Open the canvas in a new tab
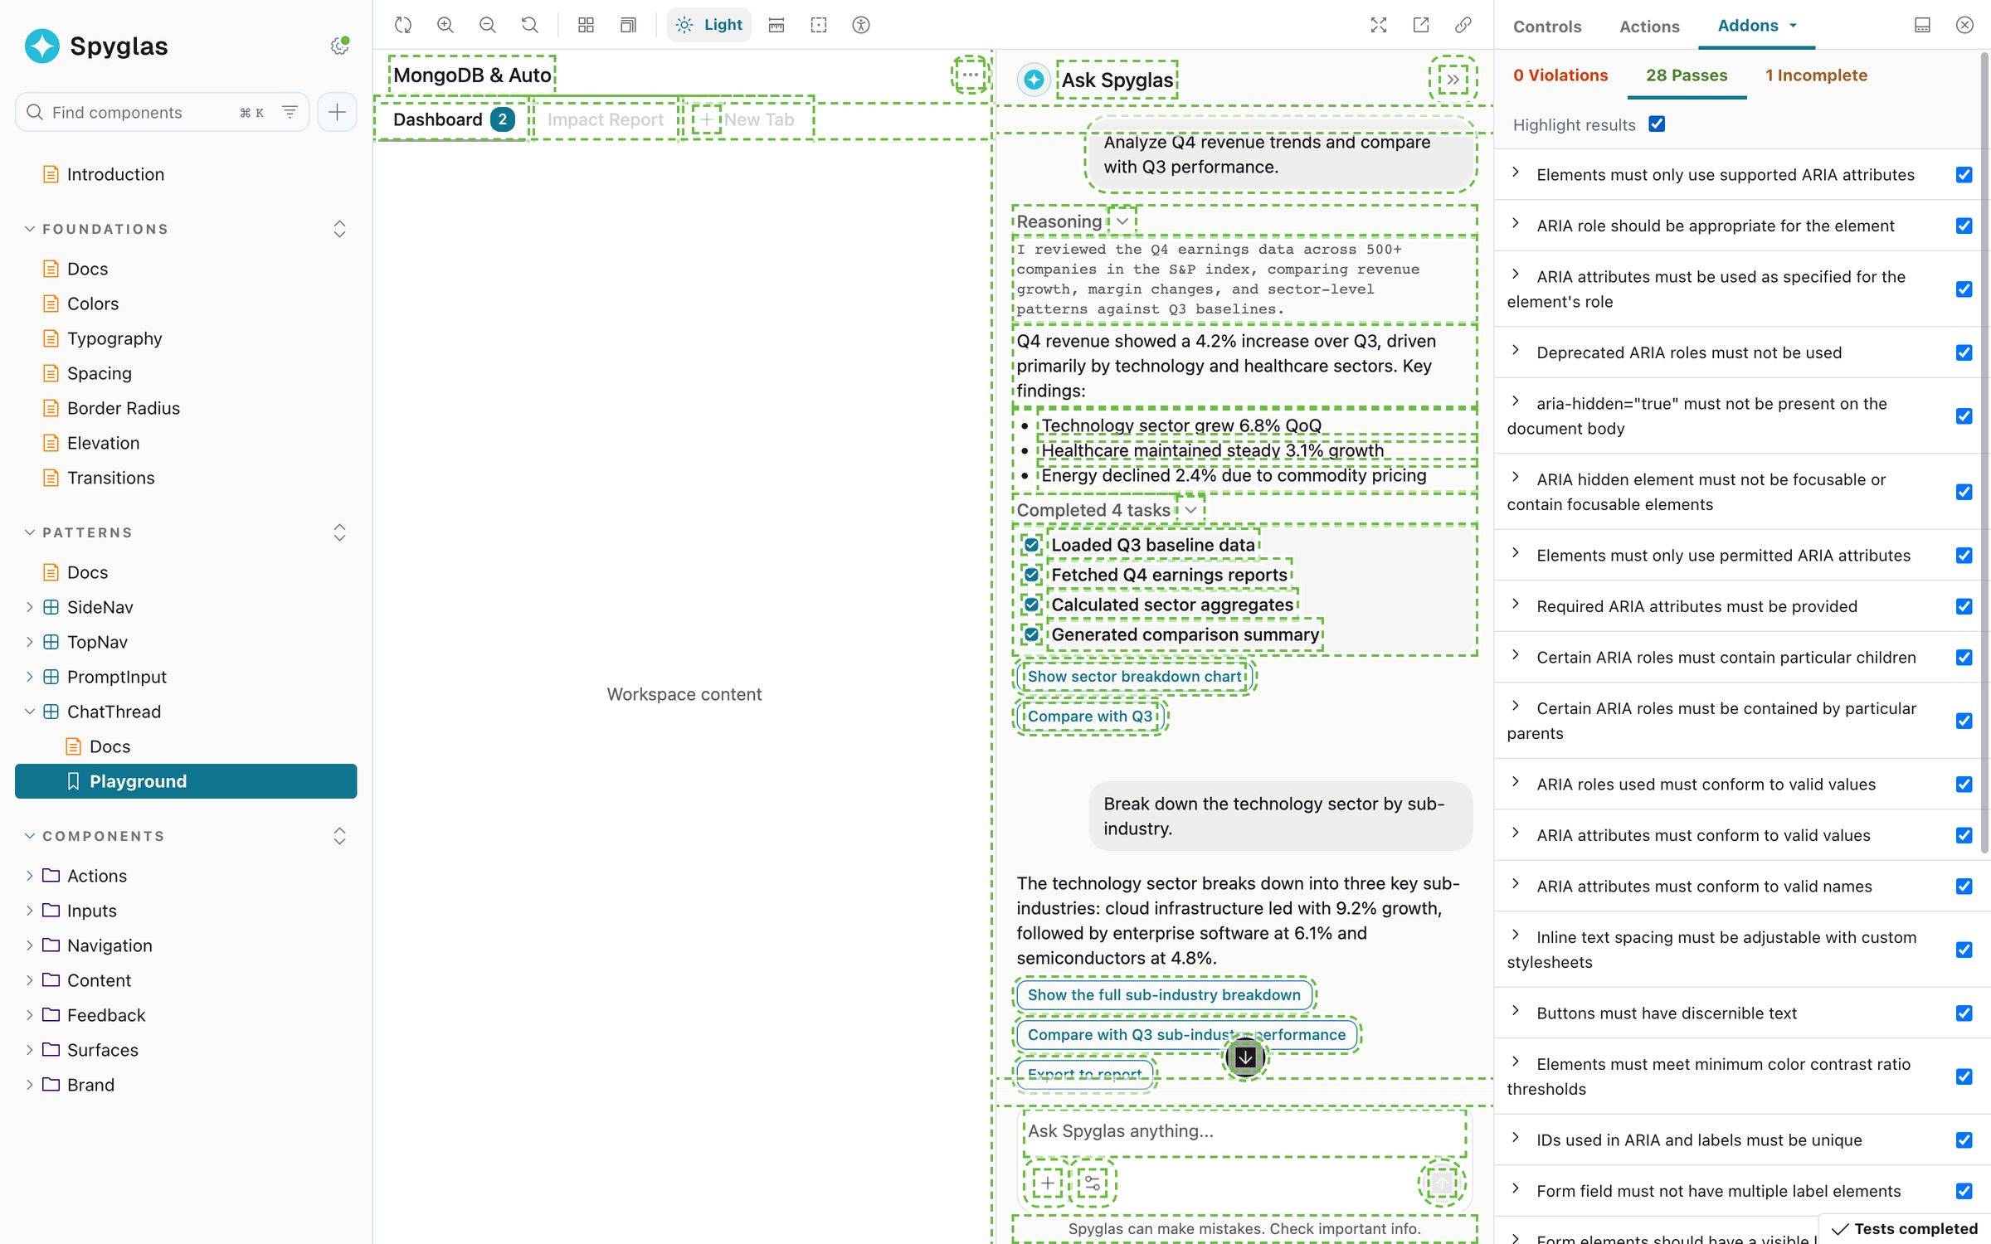 click(1421, 25)
